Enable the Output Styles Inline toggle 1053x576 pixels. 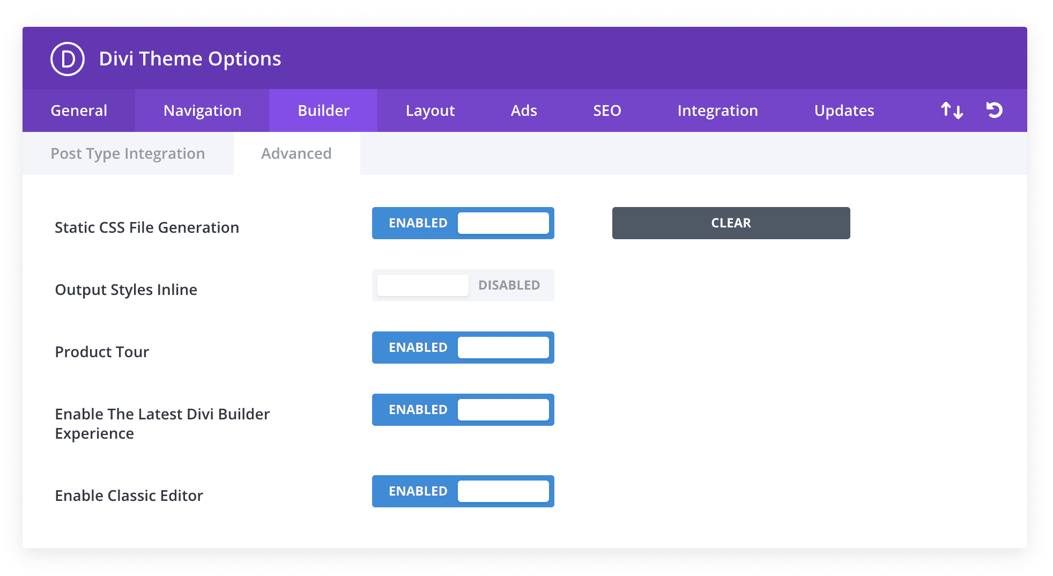pyautogui.click(x=463, y=285)
